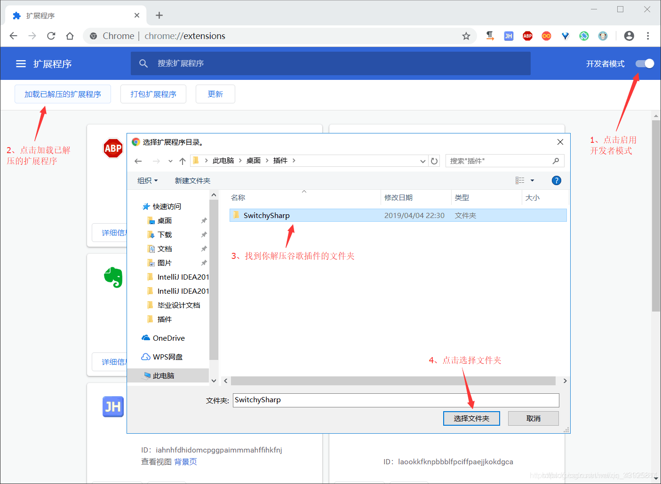Click 取消 to cancel the dialog
The width and height of the screenshot is (661, 484).
tap(534, 418)
